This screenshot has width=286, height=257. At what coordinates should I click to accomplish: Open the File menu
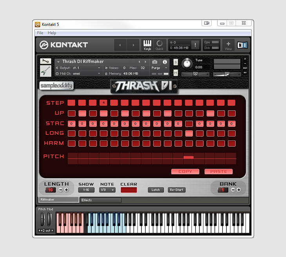(x=40, y=33)
